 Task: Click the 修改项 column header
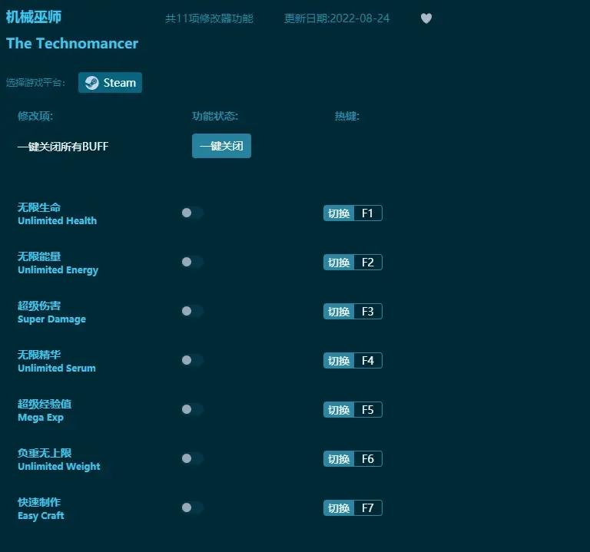(35, 116)
